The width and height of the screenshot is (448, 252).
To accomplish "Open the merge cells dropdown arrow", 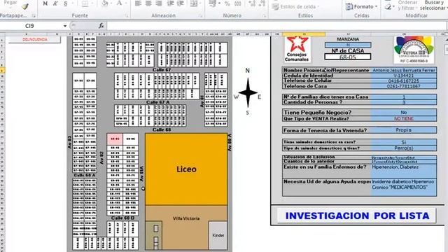I will (x=199, y=3).
